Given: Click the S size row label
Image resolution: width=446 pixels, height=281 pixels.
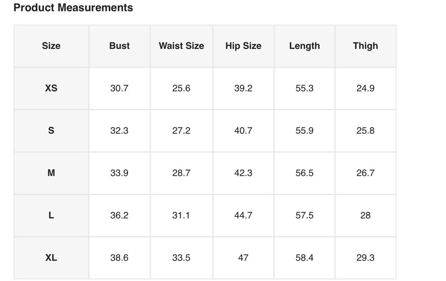Looking at the screenshot, I should tap(51, 131).
